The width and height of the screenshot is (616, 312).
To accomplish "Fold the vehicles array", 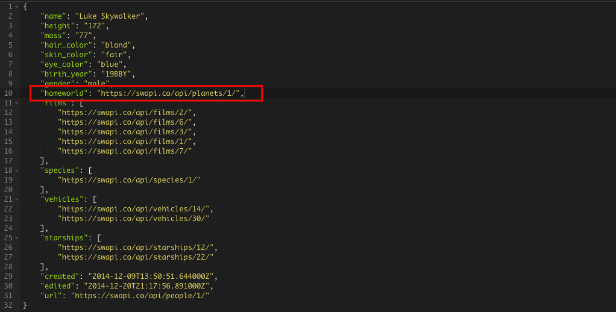I will pyautogui.click(x=16, y=199).
